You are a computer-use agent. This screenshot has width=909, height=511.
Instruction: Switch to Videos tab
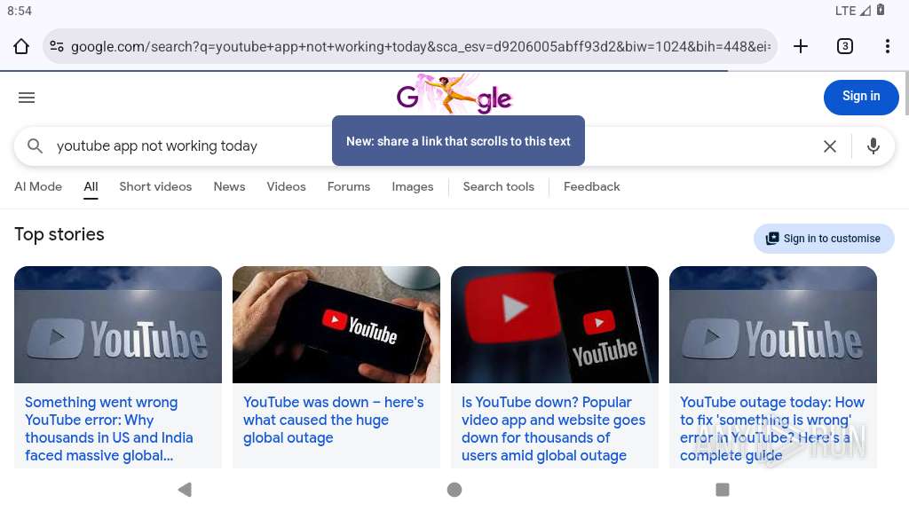coord(287,186)
